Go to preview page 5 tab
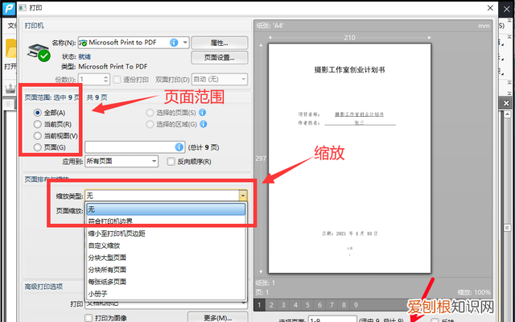515x322 pixels. coord(307,305)
